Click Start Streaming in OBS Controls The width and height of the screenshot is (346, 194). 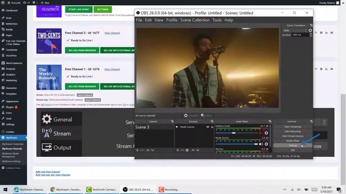pyautogui.click(x=292, y=127)
